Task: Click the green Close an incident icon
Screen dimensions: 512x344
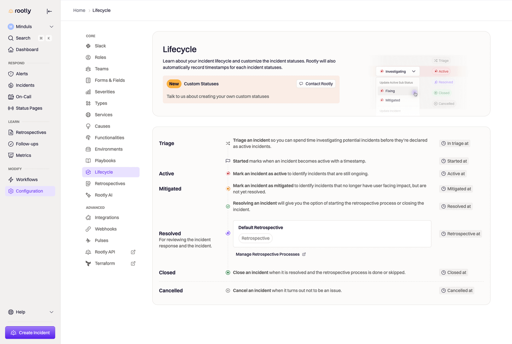Action: tap(228, 272)
